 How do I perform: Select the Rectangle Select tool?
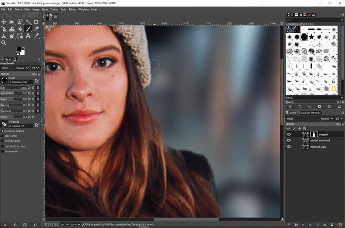tap(12, 22)
